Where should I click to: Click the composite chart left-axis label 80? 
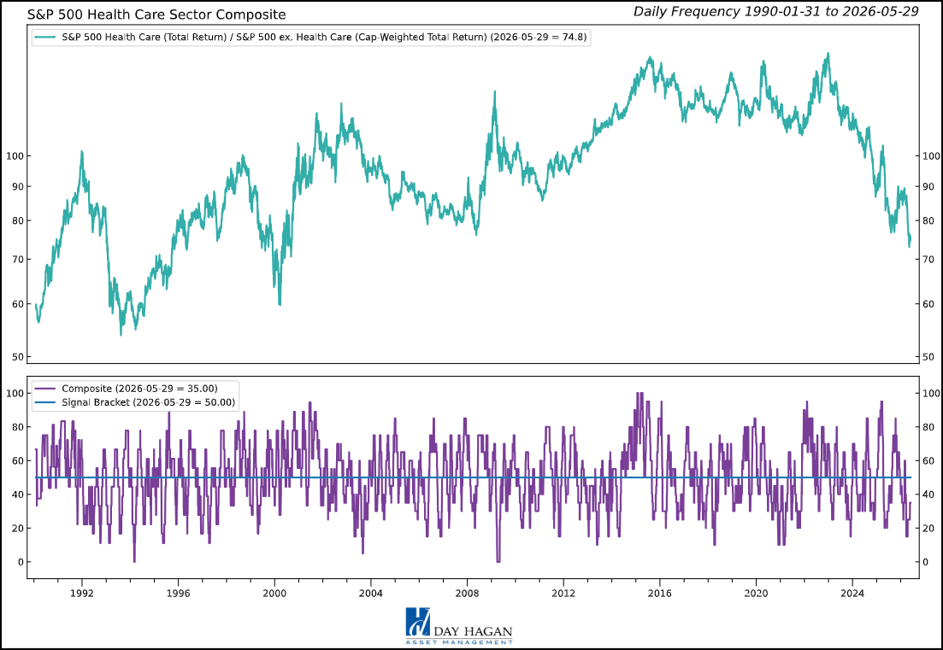18,428
